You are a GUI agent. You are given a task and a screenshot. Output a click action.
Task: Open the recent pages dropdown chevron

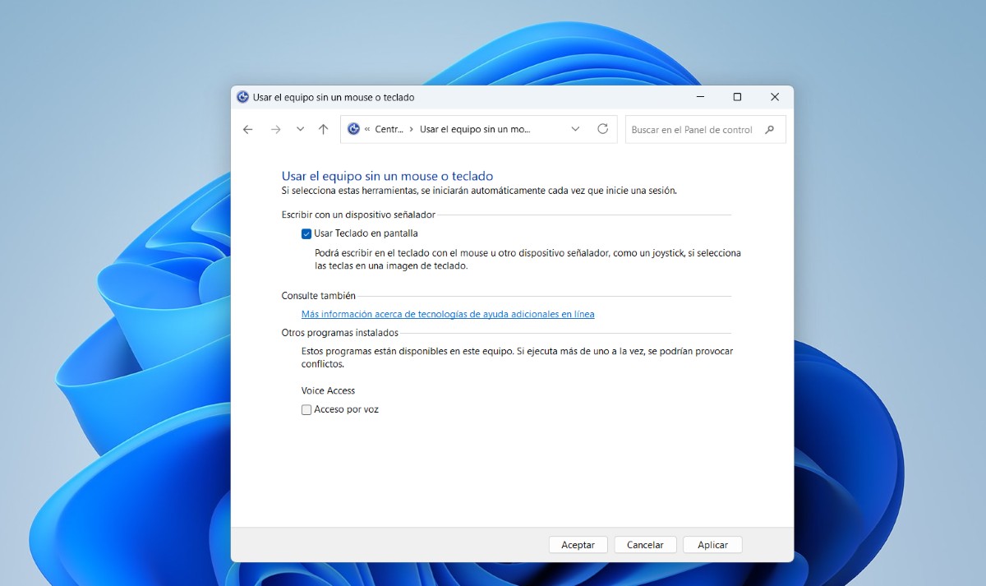click(300, 129)
